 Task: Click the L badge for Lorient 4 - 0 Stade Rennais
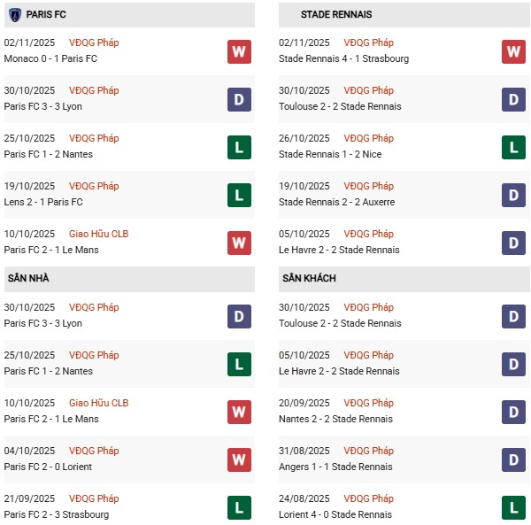pyautogui.click(x=514, y=507)
